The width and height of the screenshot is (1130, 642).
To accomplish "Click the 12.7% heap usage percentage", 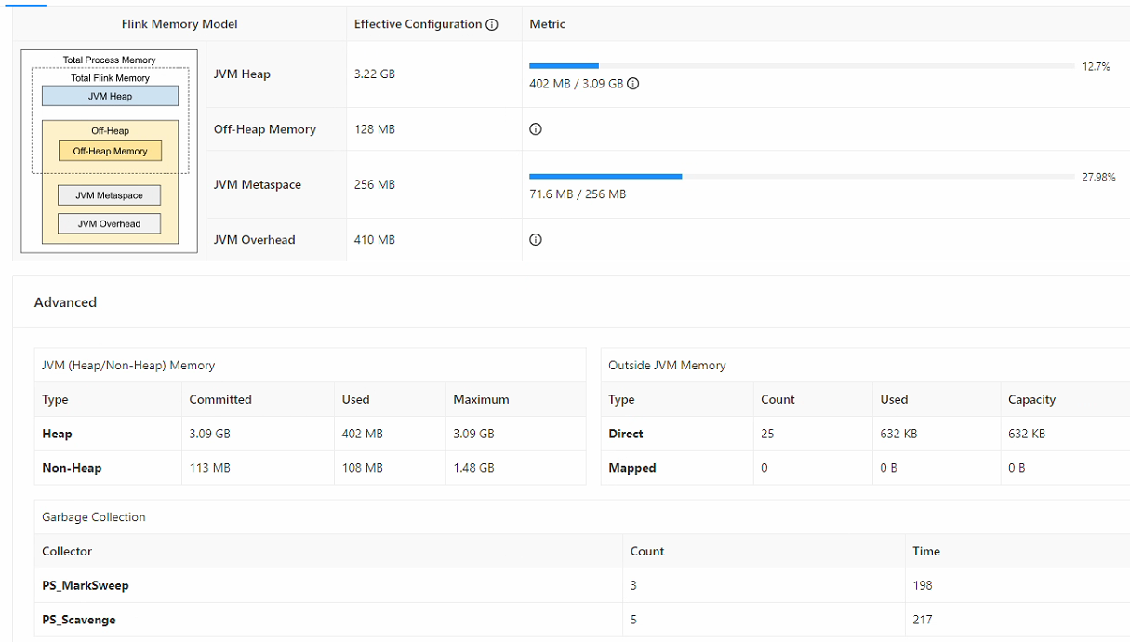I will [1097, 67].
